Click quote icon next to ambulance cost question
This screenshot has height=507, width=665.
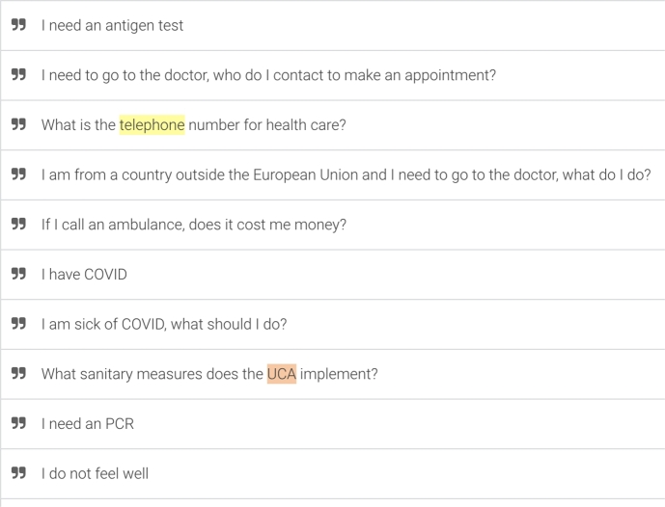click(x=18, y=224)
